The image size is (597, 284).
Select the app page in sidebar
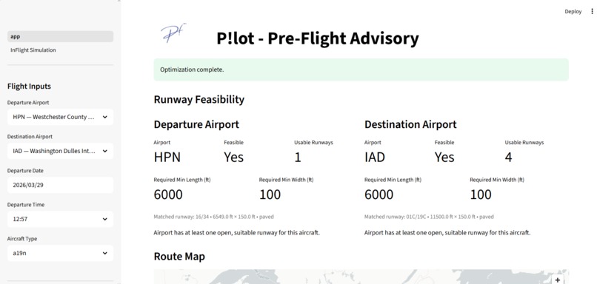[60, 36]
